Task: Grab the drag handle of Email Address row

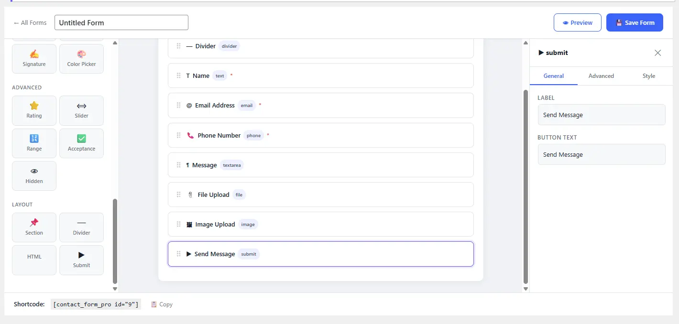Action: (178, 105)
